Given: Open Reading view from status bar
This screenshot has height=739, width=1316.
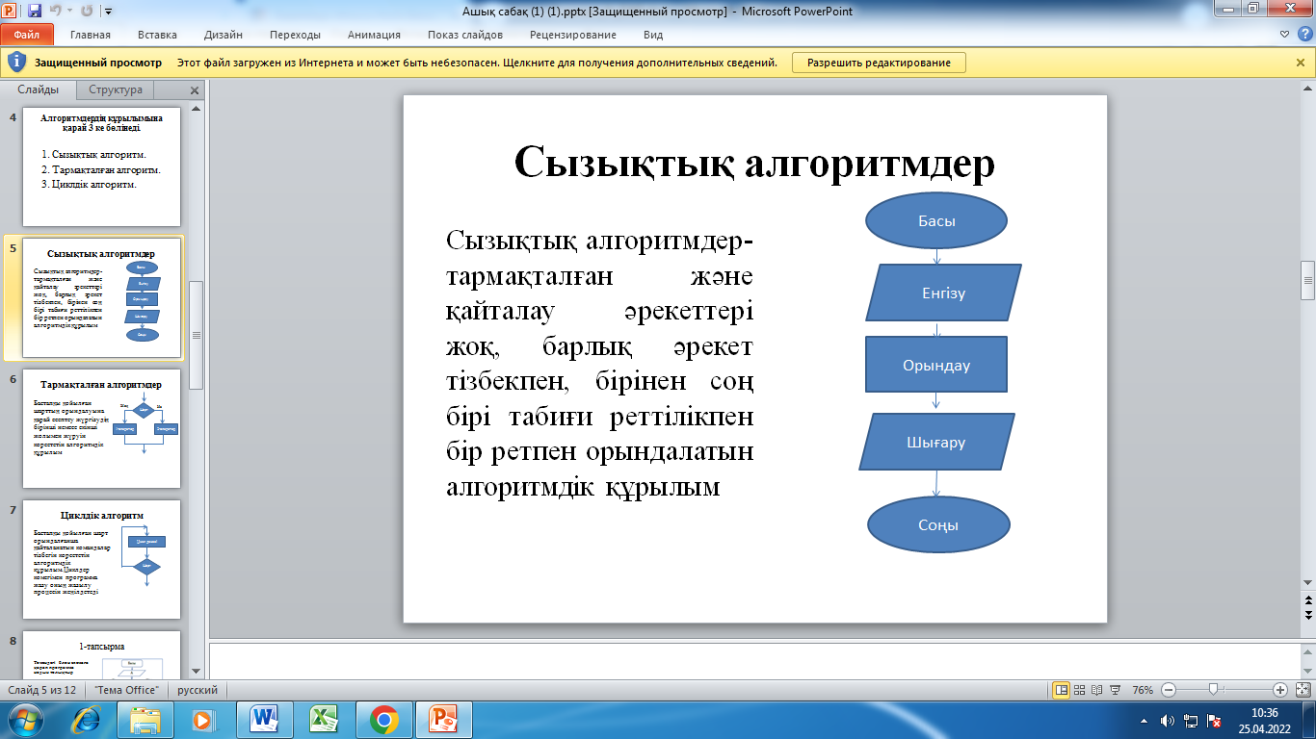Looking at the screenshot, I should [1096, 690].
